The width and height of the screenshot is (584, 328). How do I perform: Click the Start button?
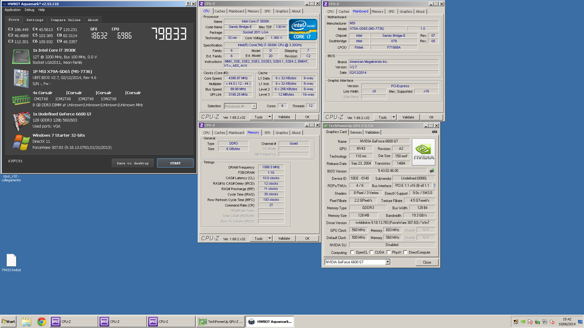coord(9,322)
